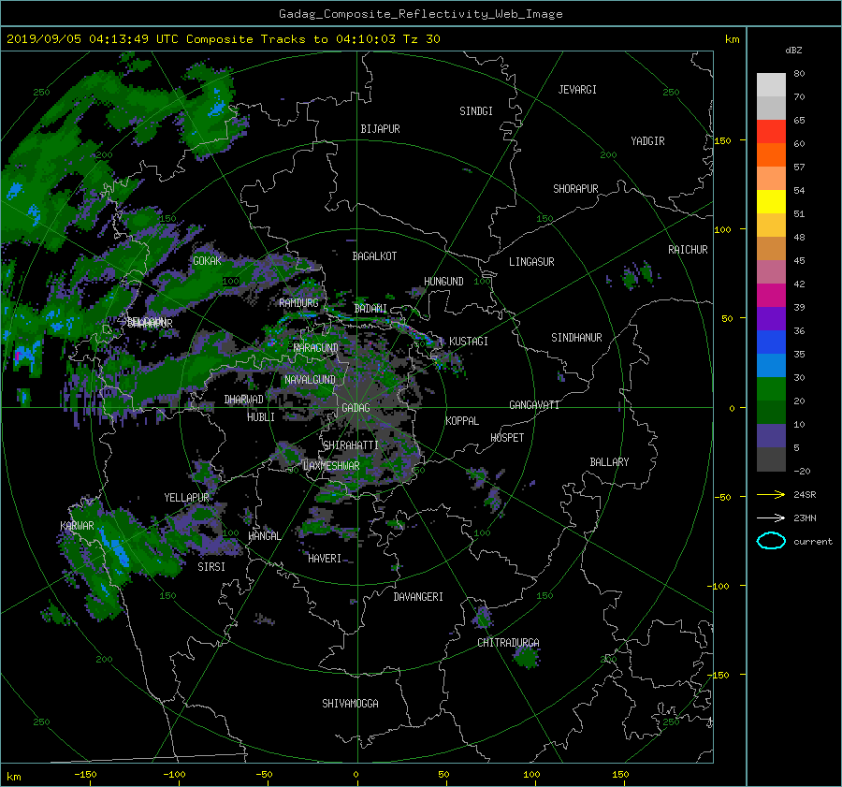The height and width of the screenshot is (787, 842).
Task: Click the GOKAK city label
Action: 207,261
